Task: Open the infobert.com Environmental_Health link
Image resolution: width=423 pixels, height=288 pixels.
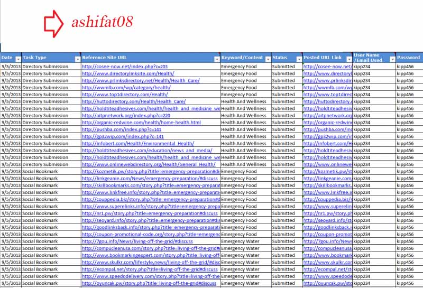Action: [138, 143]
